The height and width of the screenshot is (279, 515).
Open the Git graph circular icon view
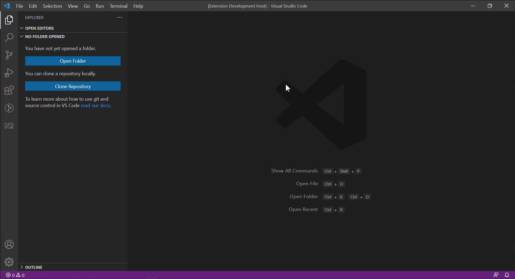click(x=9, y=108)
